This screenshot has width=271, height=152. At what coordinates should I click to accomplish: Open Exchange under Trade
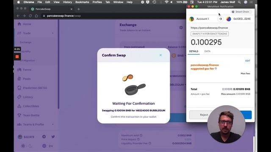26,42
